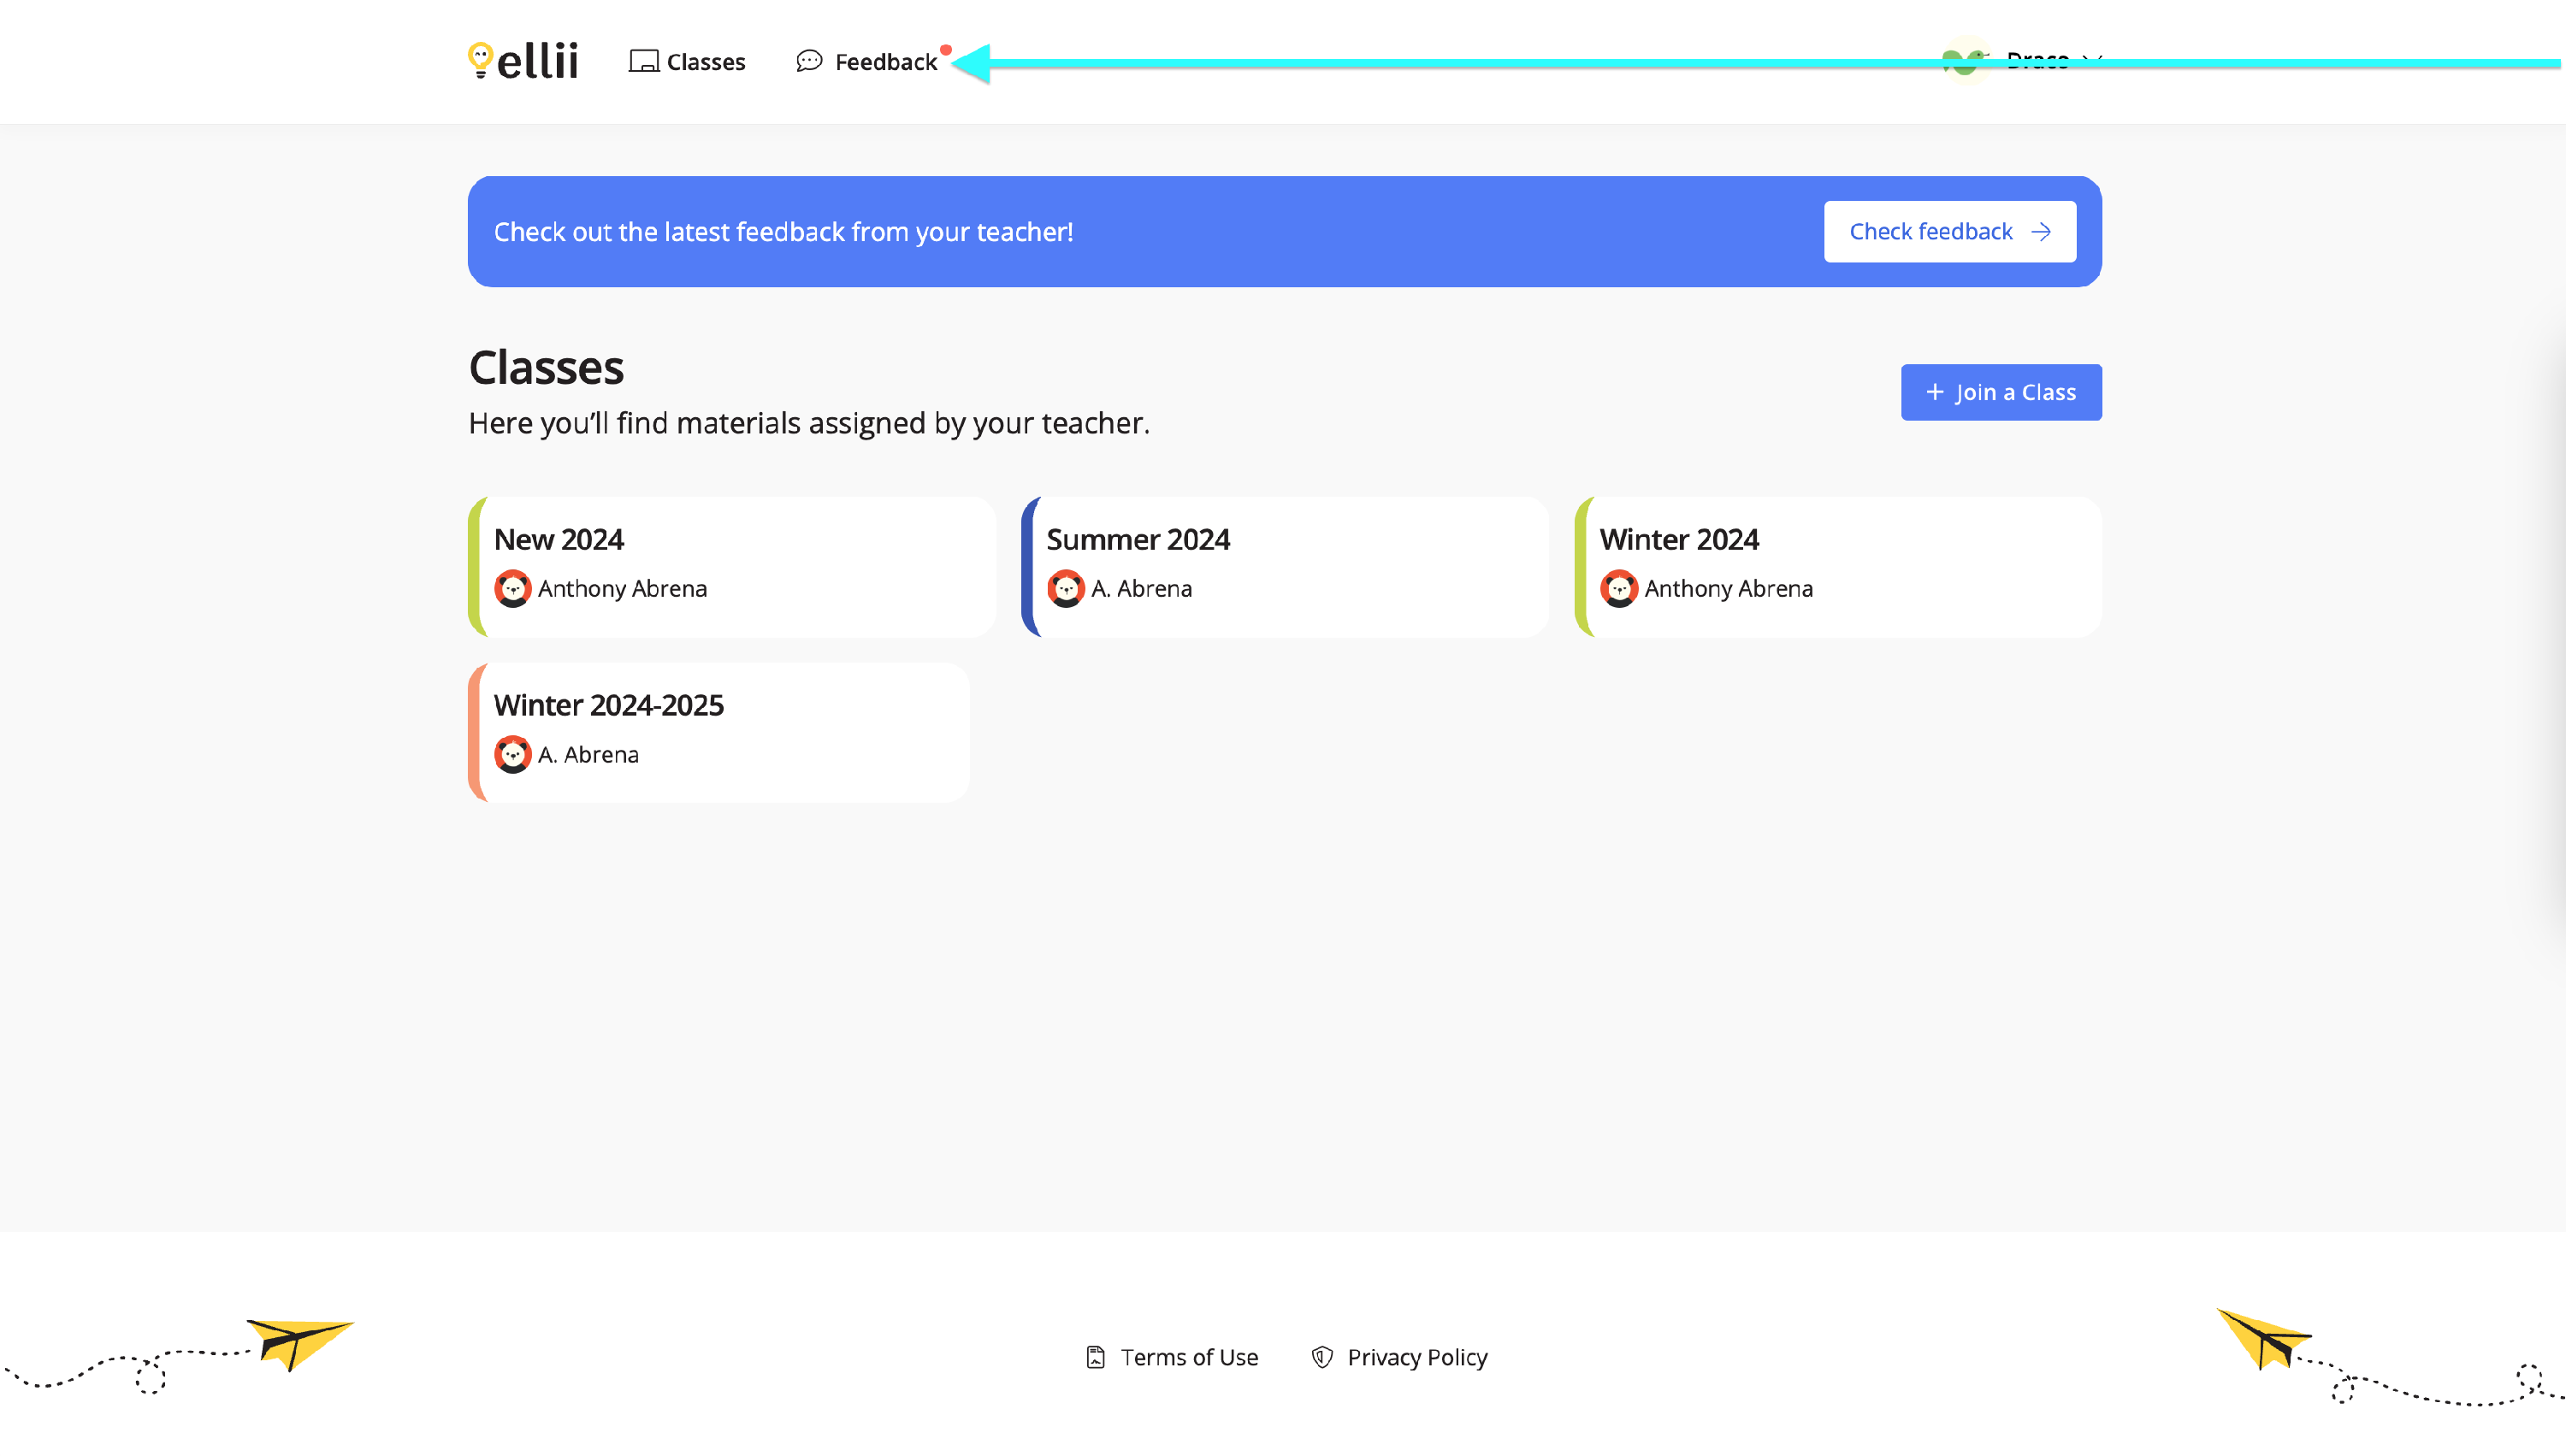Screen dimensions: 2566x1456
Task: Click the Terms of Use document icon
Action: [x=1096, y=1357]
